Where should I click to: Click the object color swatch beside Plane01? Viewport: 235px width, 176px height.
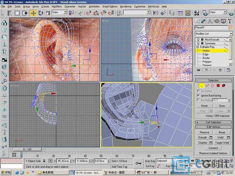click(x=231, y=27)
